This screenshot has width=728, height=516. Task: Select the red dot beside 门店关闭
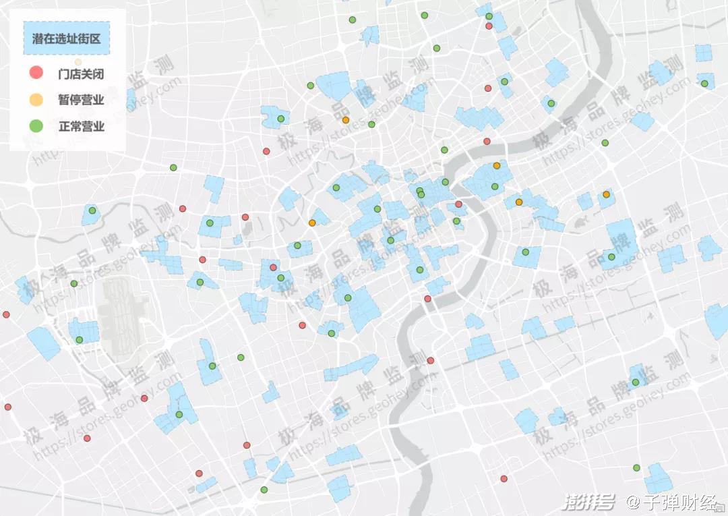[36, 72]
